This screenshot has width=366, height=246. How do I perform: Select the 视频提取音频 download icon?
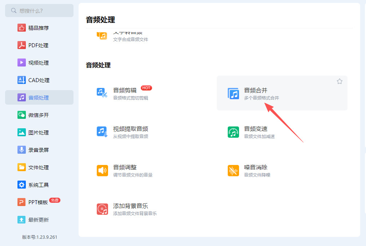tap(102, 132)
